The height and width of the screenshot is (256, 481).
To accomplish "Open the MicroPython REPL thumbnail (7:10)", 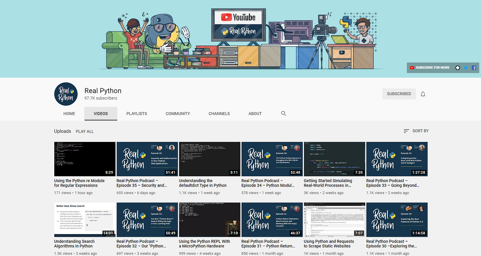I will click(x=210, y=220).
